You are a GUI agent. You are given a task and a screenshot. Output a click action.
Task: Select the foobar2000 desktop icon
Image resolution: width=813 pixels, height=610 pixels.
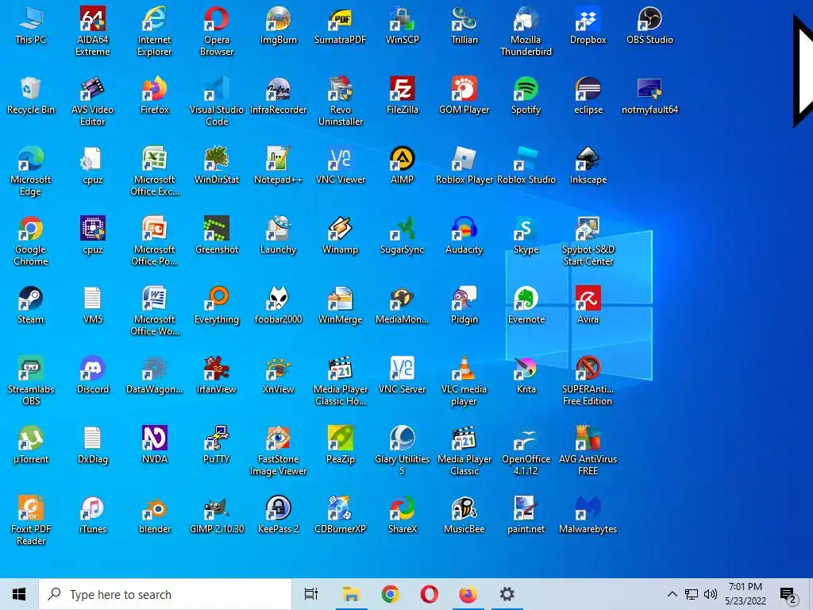click(x=279, y=306)
